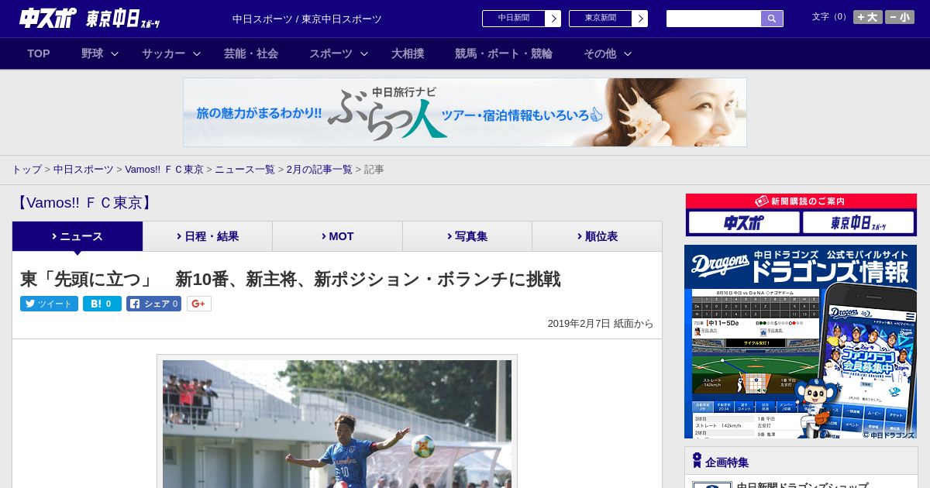Select the 写真集 tab
Viewport: 930px width, 488px height.
(x=467, y=236)
